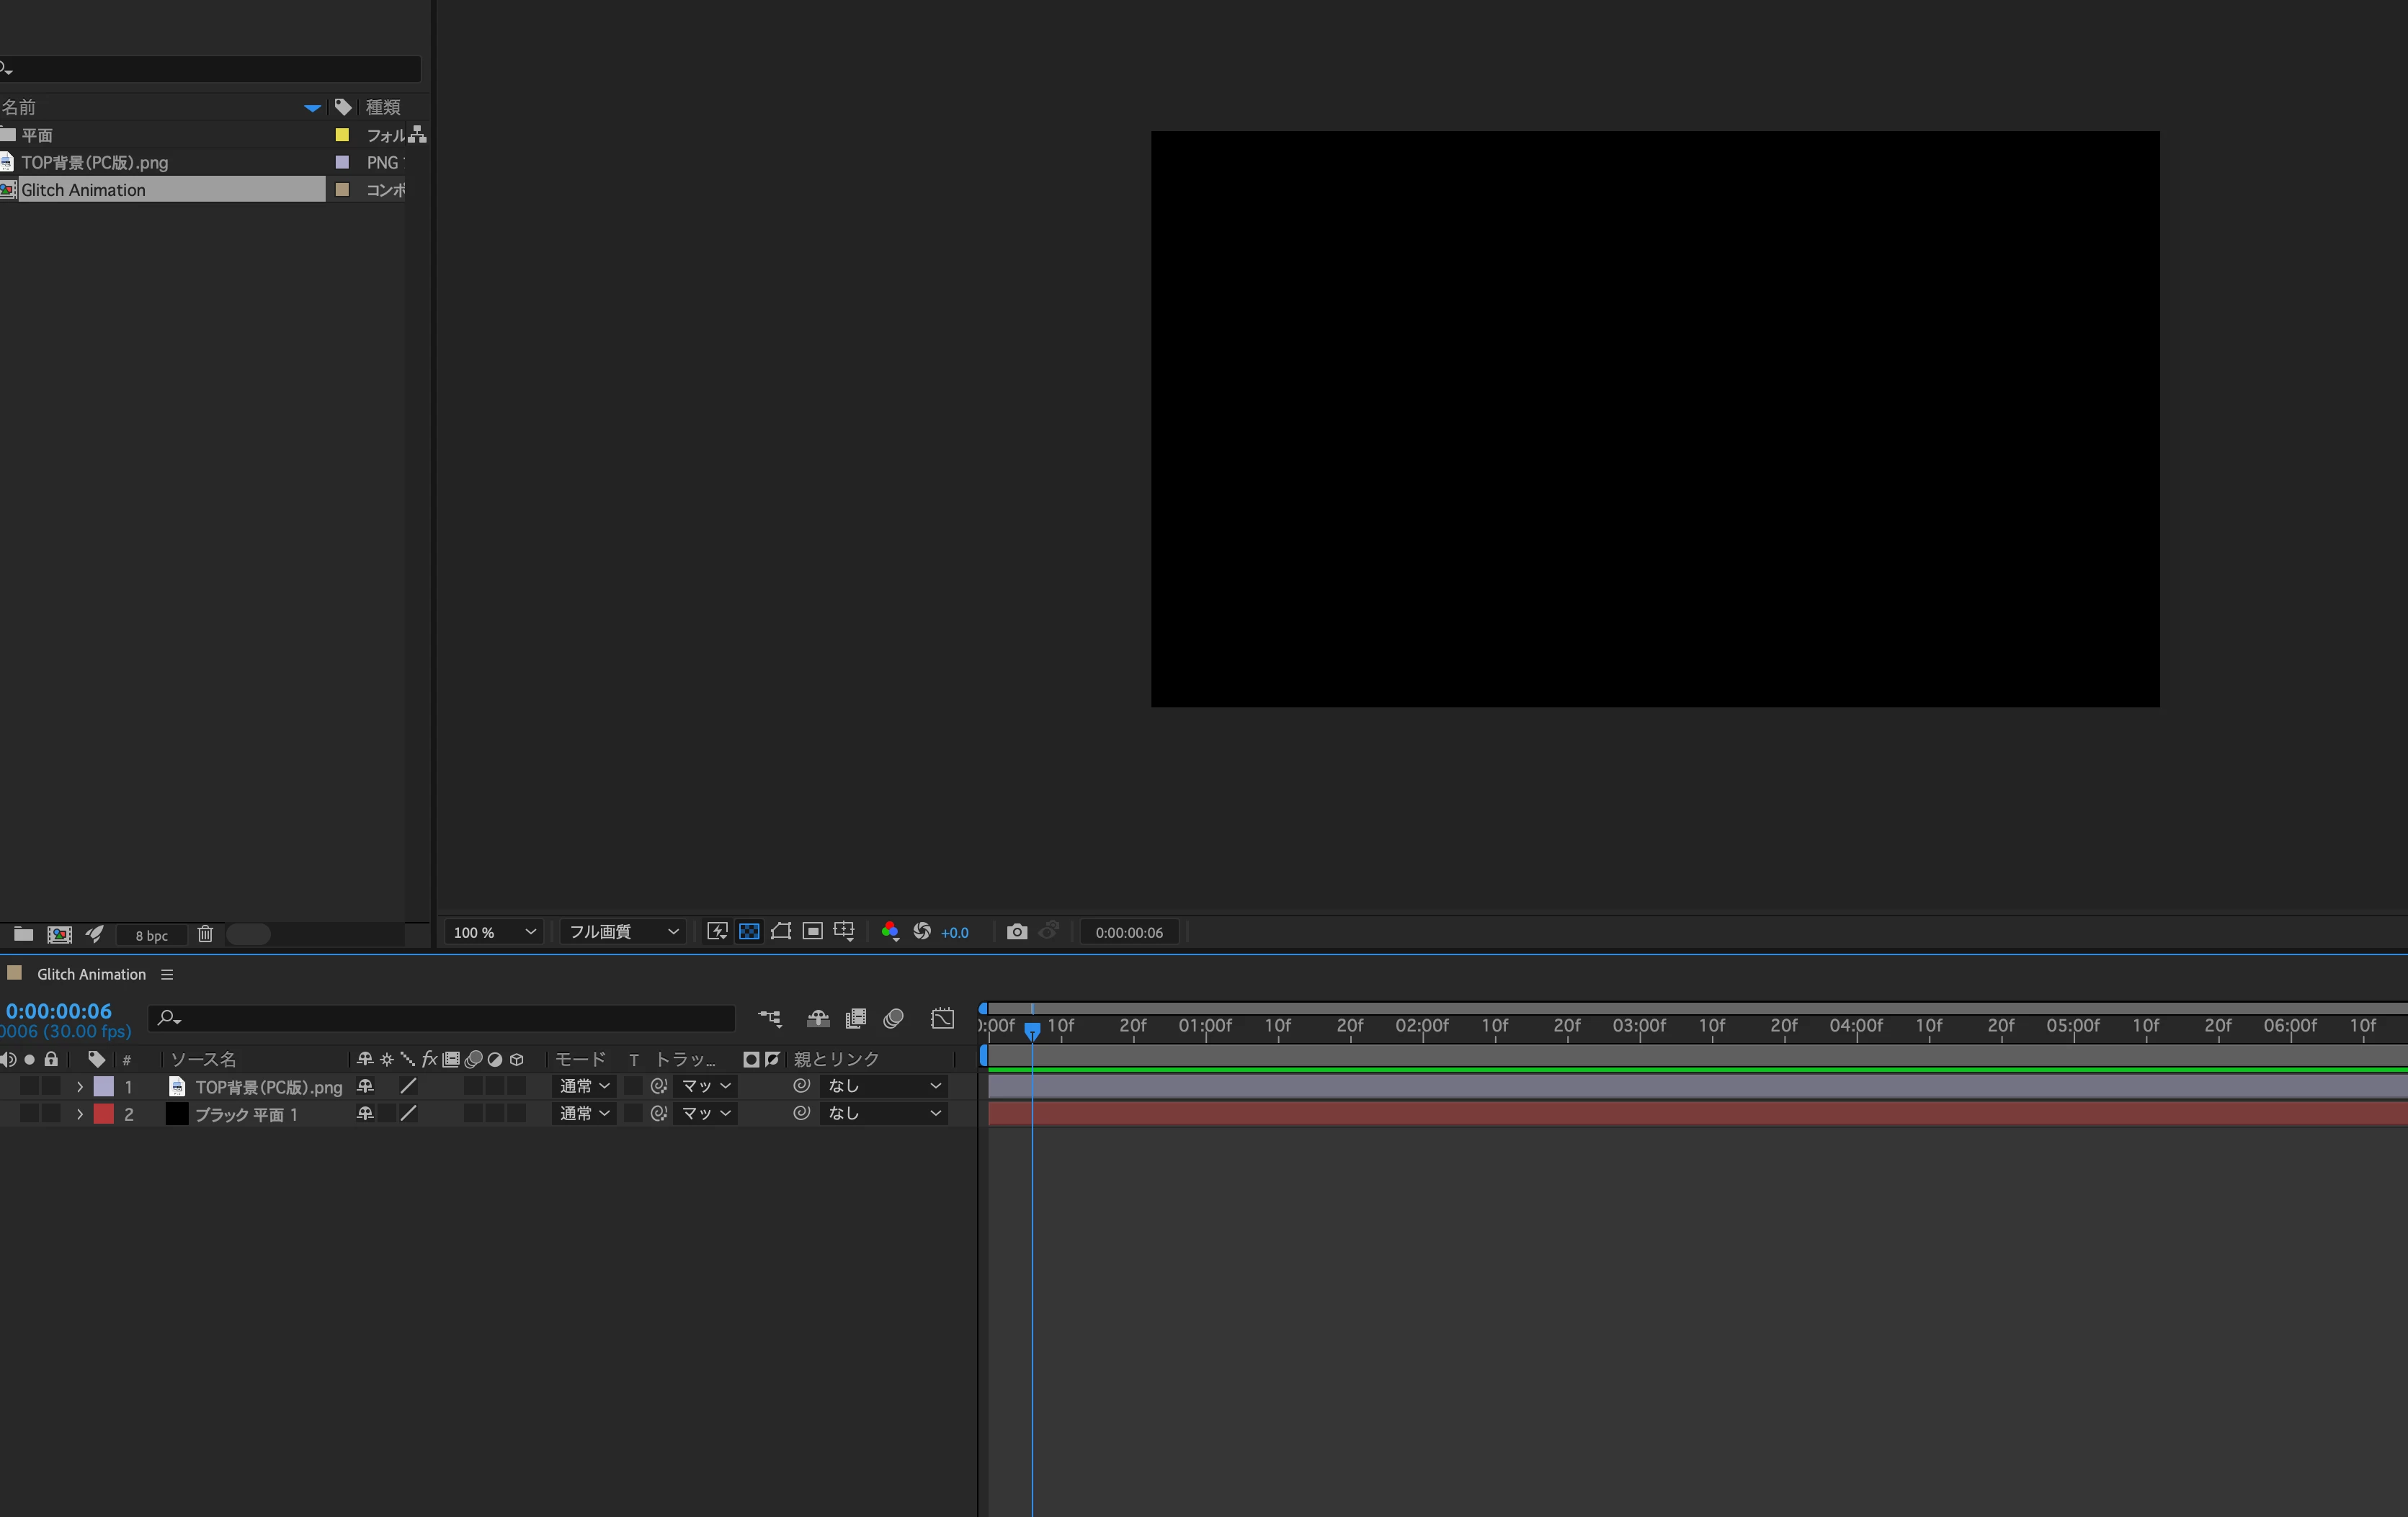Open blend mode 通常 dropdown for ブラック 平面 1
Viewport: 2408px width, 1517px height.
[x=584, y=1113]
